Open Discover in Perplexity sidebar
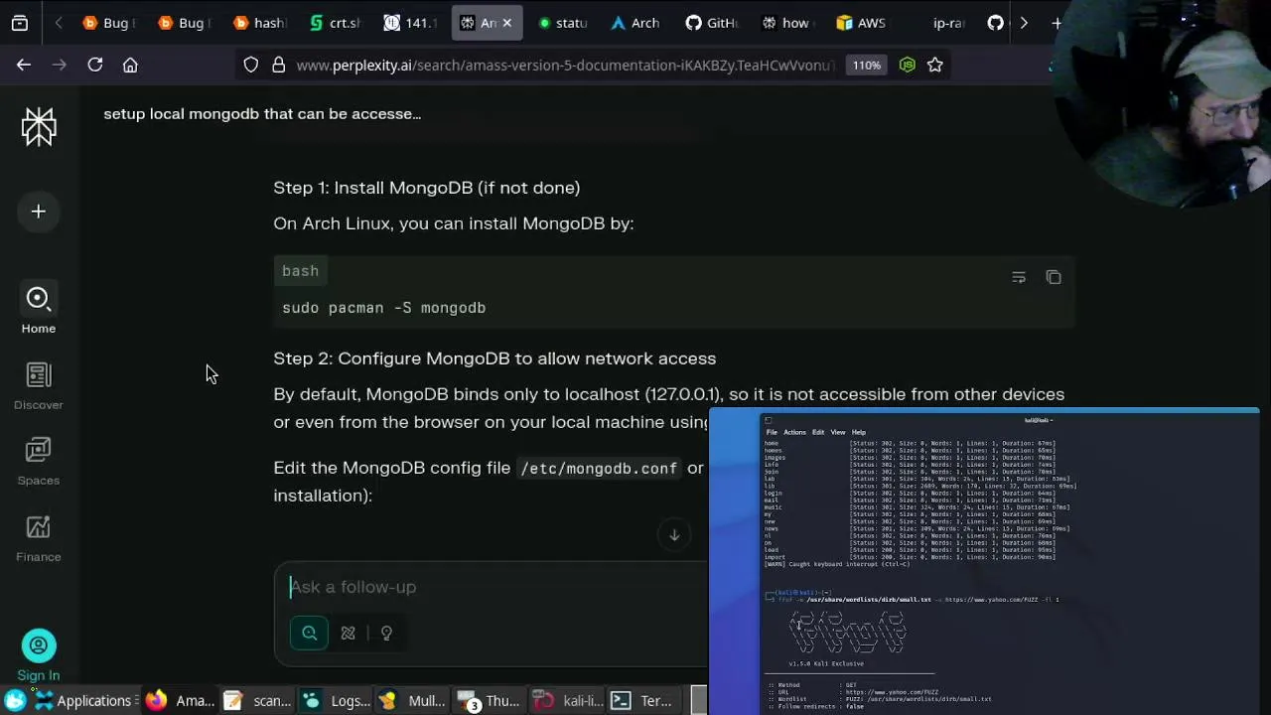 (x=39, y=385)
